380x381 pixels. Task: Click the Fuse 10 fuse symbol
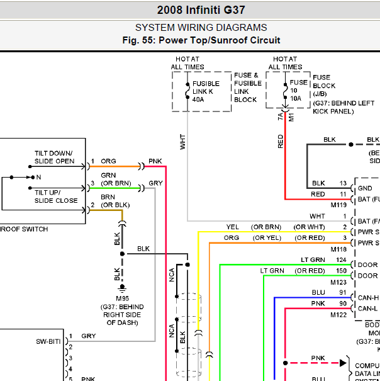[x=285, y=91]
